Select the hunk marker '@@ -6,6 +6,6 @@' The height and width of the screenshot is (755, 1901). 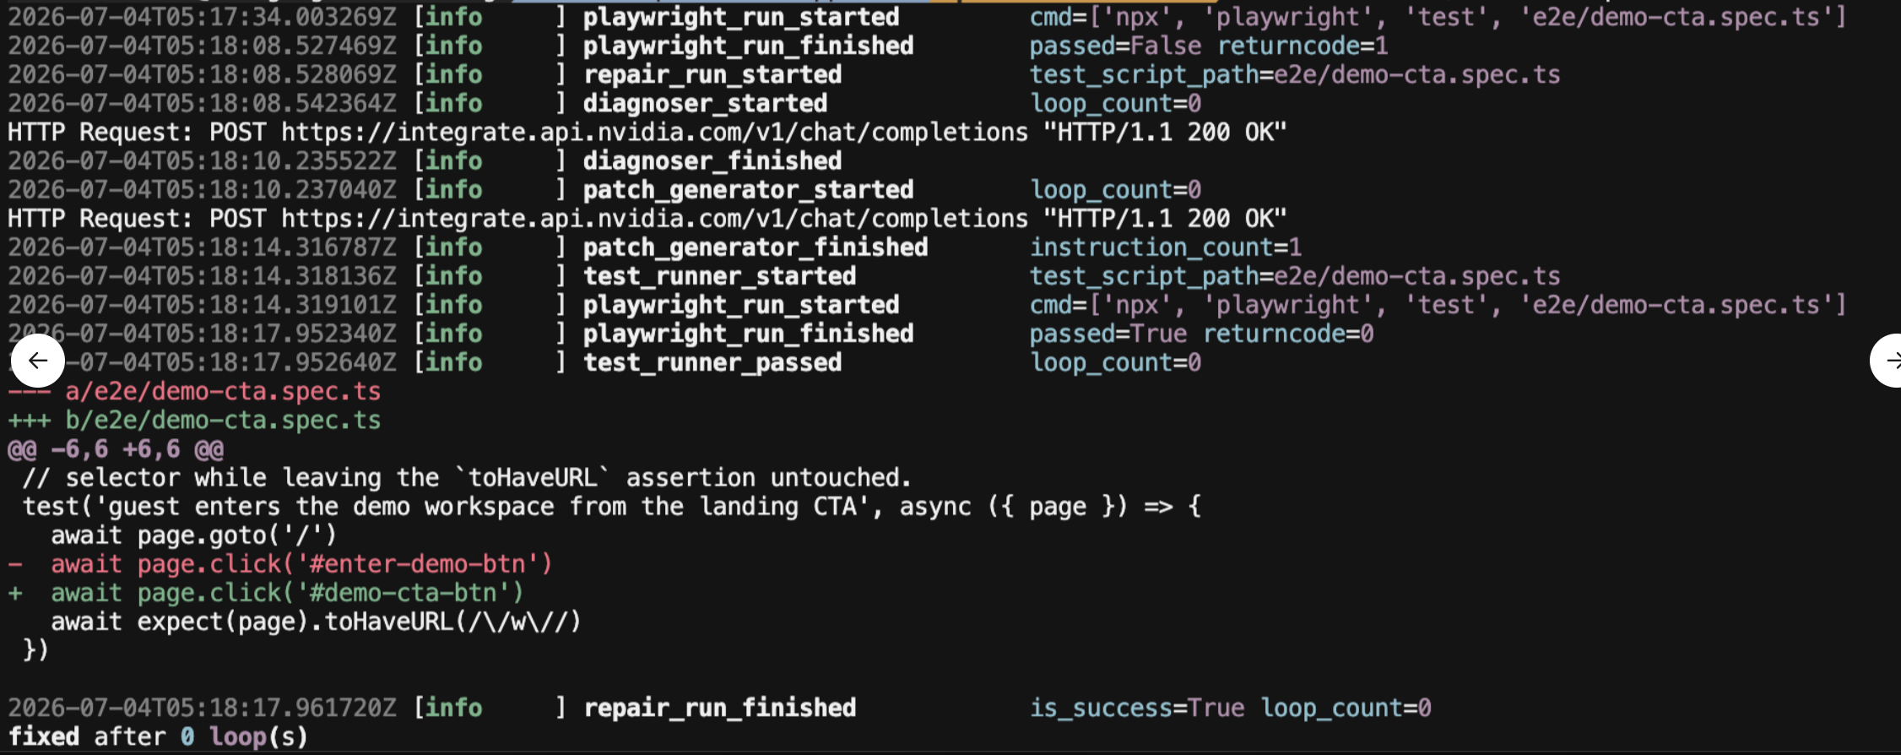coord(116,448)
